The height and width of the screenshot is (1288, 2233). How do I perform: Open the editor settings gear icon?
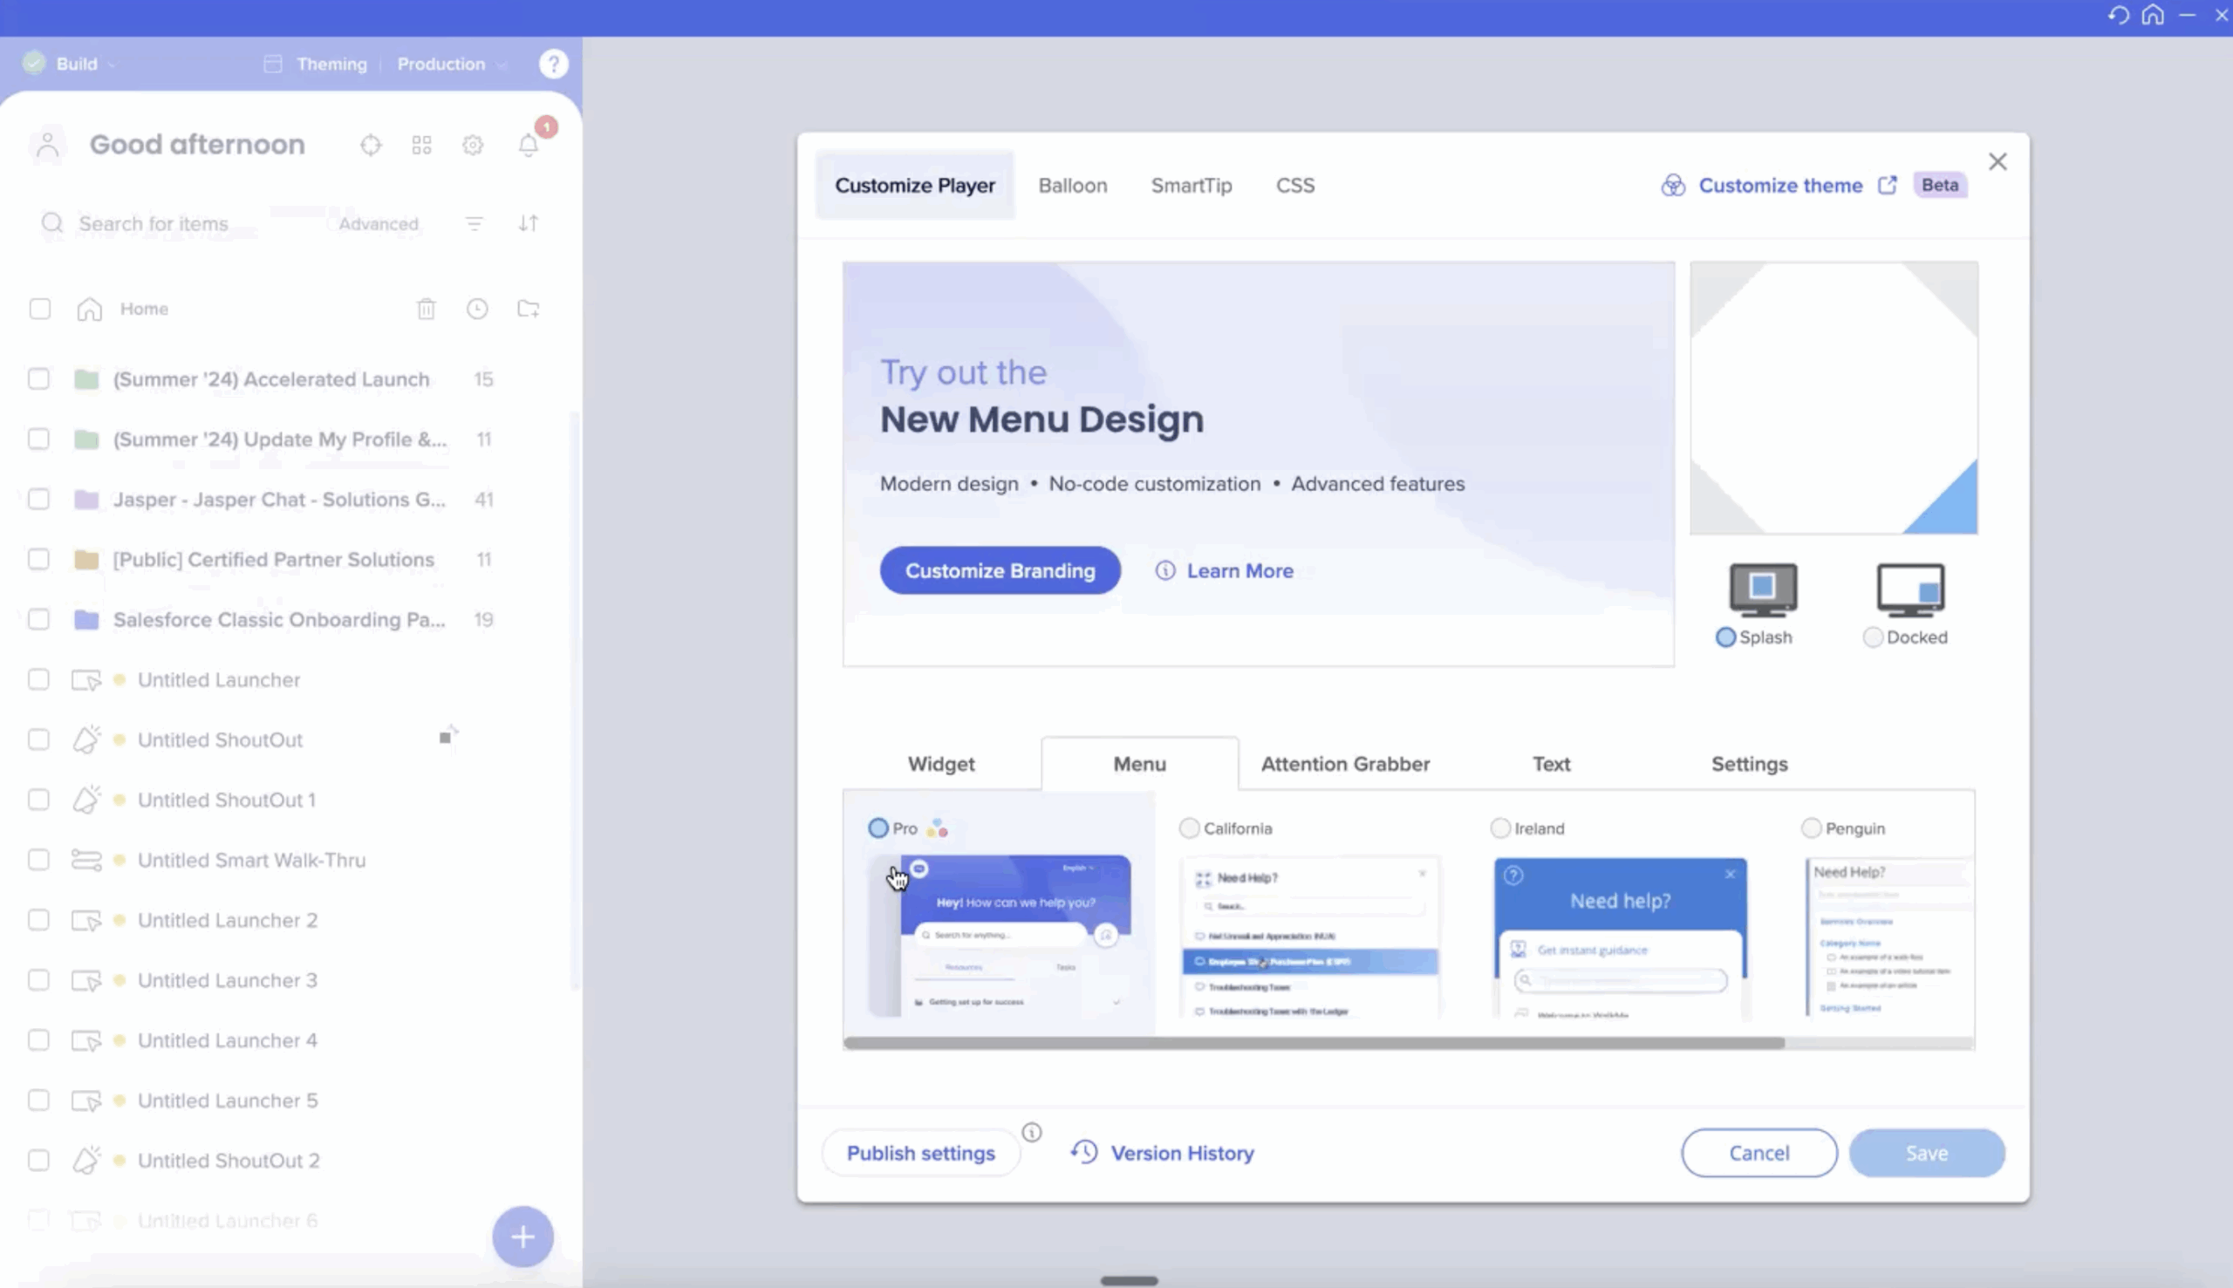tap(474, 145)
